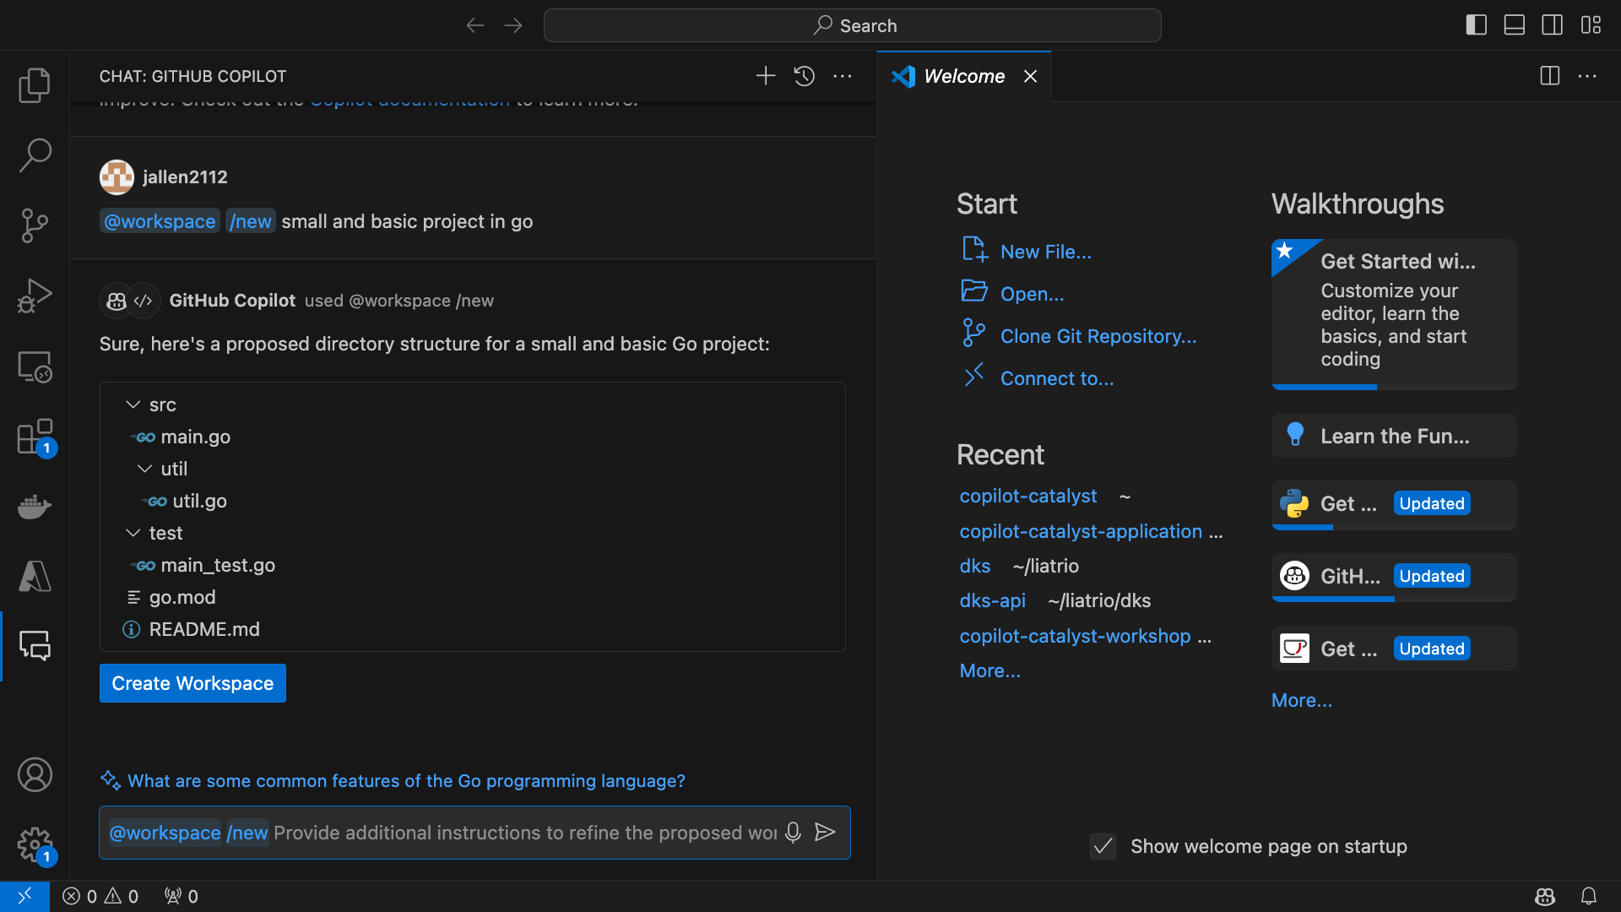1621x912 pixels.
Task: Open forwarded ports status indicator
Action: point(181,896)
